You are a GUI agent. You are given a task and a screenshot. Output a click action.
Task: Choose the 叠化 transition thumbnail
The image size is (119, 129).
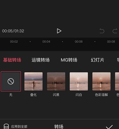[x=34, y=81]
